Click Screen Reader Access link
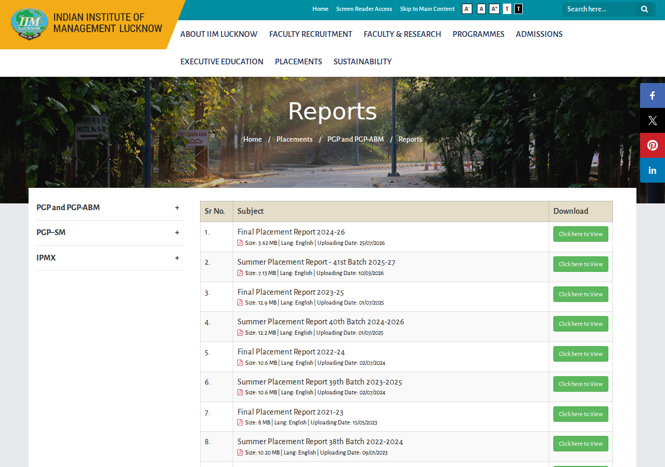This screenshot has height=467, width=665. [x=364, y=9]
